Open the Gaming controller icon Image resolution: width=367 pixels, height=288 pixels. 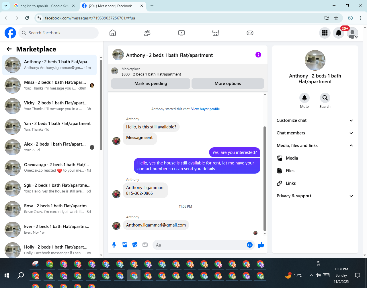[250, 33]
